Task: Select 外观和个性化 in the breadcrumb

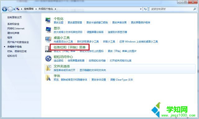Action: 46,9
